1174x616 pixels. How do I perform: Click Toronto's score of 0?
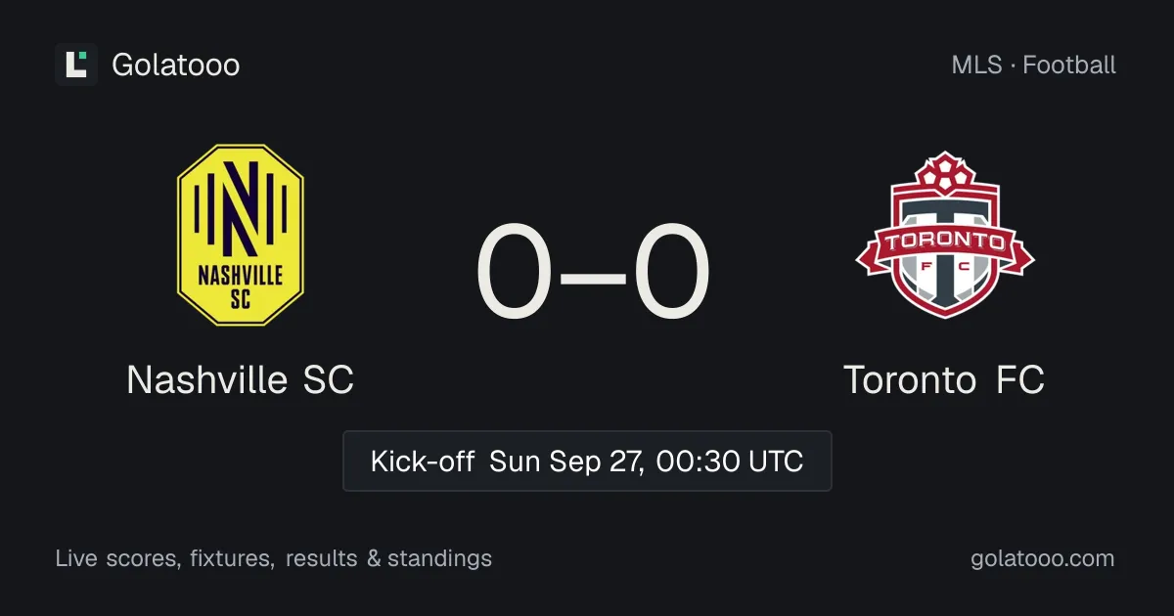[671, 274]
